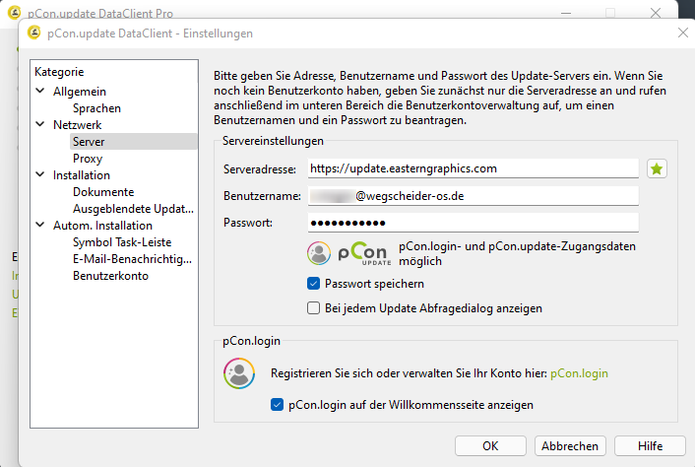Image resolution: width=695 pixels, height=467 pixels.
Task: Collapse the Installation category
Action: coord(40,174)
